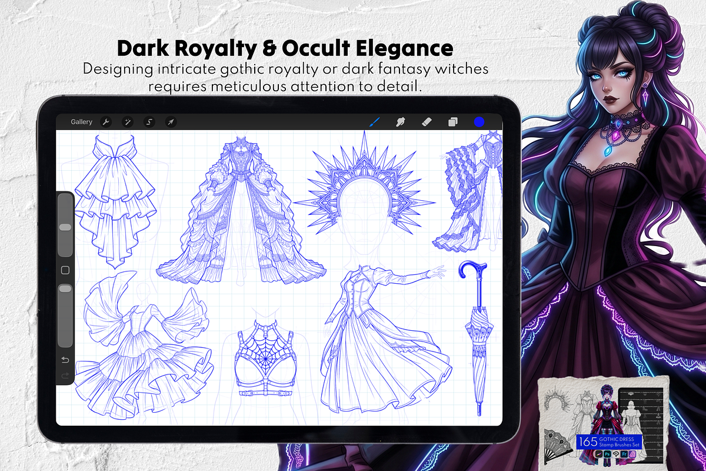This screenshot has width=706, height=471.
Task: Click the redo arrow on sidebar
Action: pyautogui.click(x=65, y=375)
